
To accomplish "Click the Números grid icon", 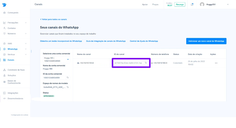I will coord(4,34).
